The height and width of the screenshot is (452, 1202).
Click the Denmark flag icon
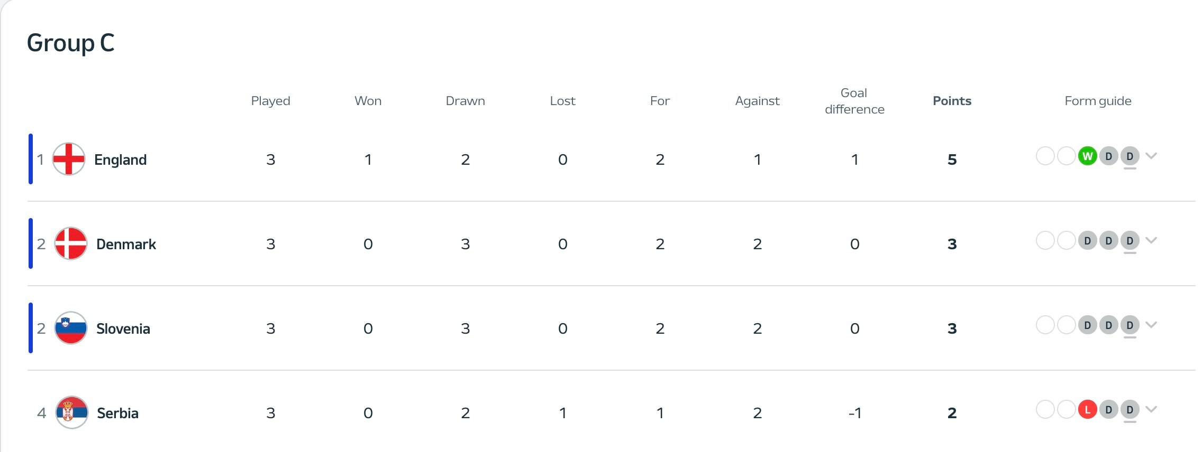pos(71,243)
